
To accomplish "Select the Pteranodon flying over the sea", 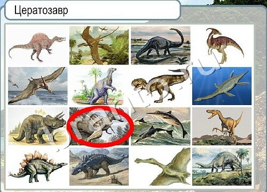I will pos(37,86).
